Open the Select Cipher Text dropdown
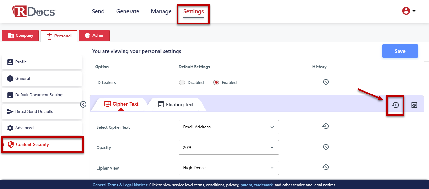The height and width of the screenshot is (189, 429). [x=229, y=127]
